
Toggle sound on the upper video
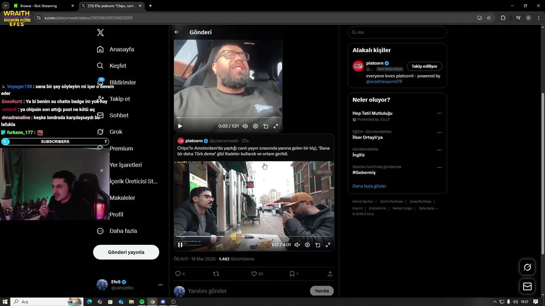tap(245, 126)
